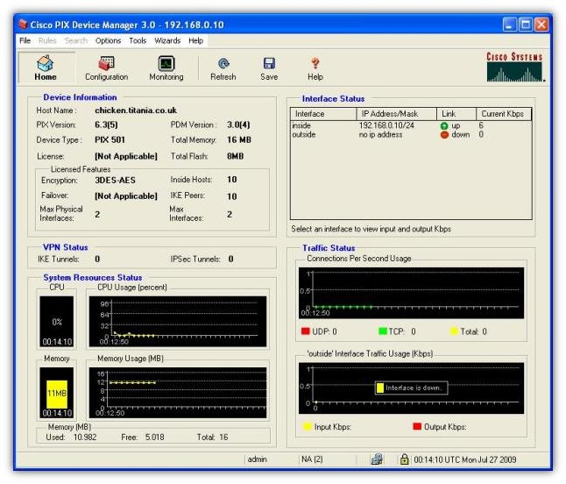Click the PIX Version value 6.3(5)

pyautogui.click(x=106, y=125)
